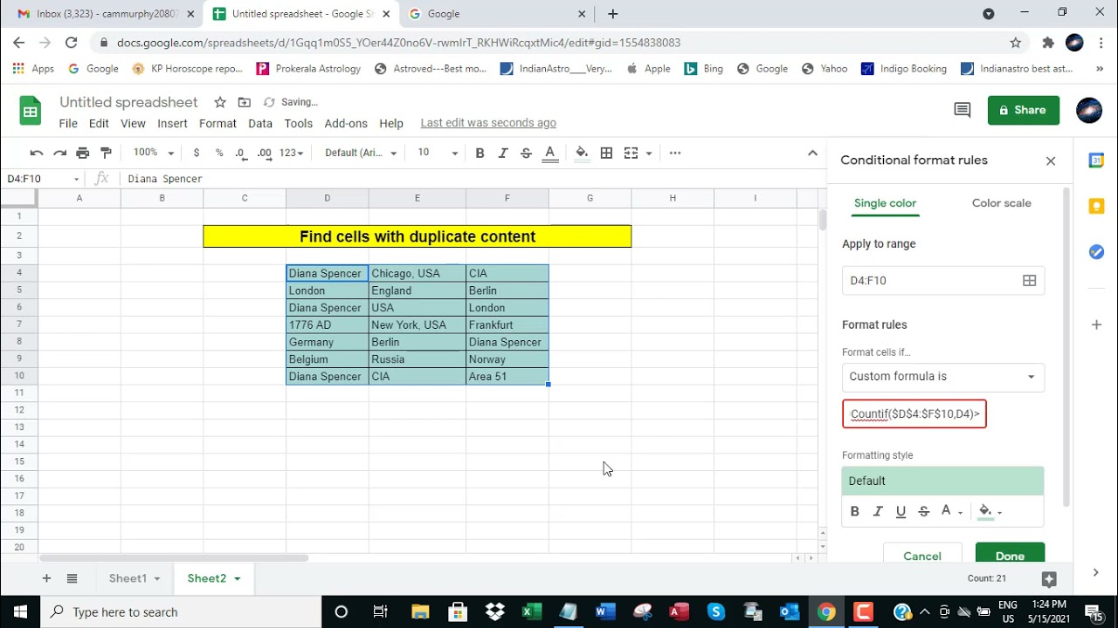
Task: Toggle strikethrough in main toolbar
Action: [x=526, y=153]
